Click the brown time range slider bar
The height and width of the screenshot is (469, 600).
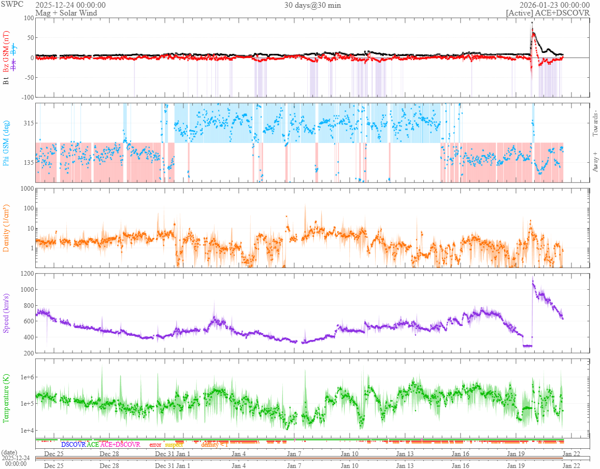point(299,458)
